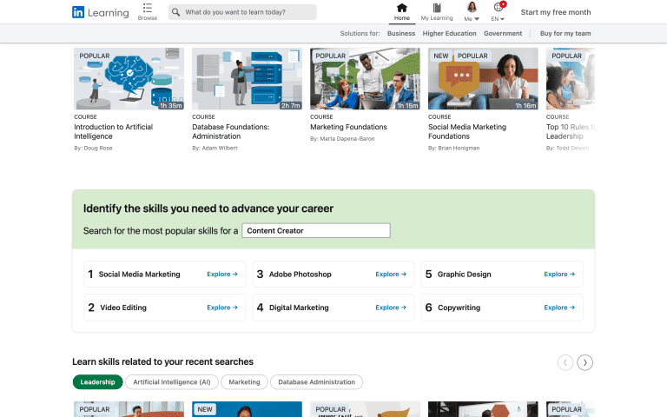Open the Government solutions link

point(503,33)
